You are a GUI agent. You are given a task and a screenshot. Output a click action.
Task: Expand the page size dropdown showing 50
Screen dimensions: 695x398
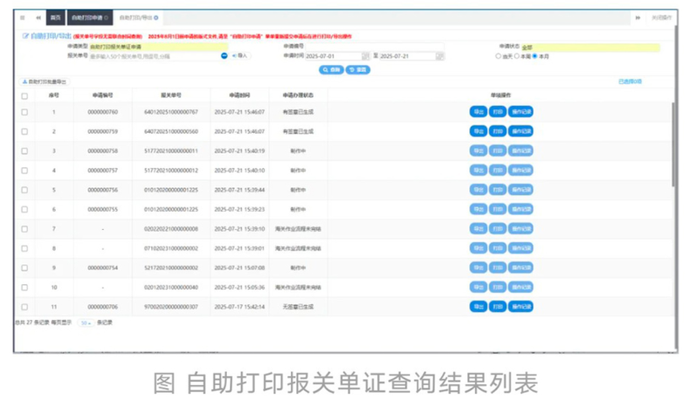86,323
